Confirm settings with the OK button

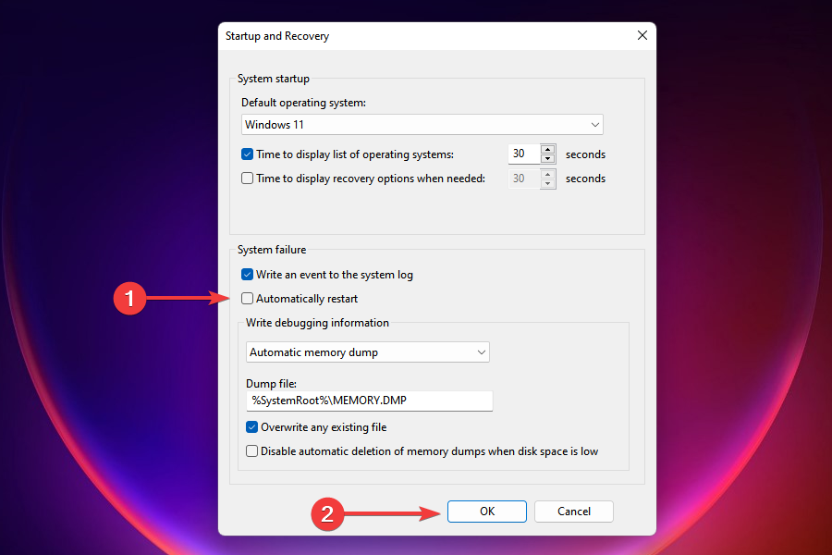(487, 511)
